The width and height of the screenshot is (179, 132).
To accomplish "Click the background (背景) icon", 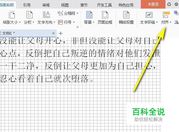I will [x=89, y=15].
